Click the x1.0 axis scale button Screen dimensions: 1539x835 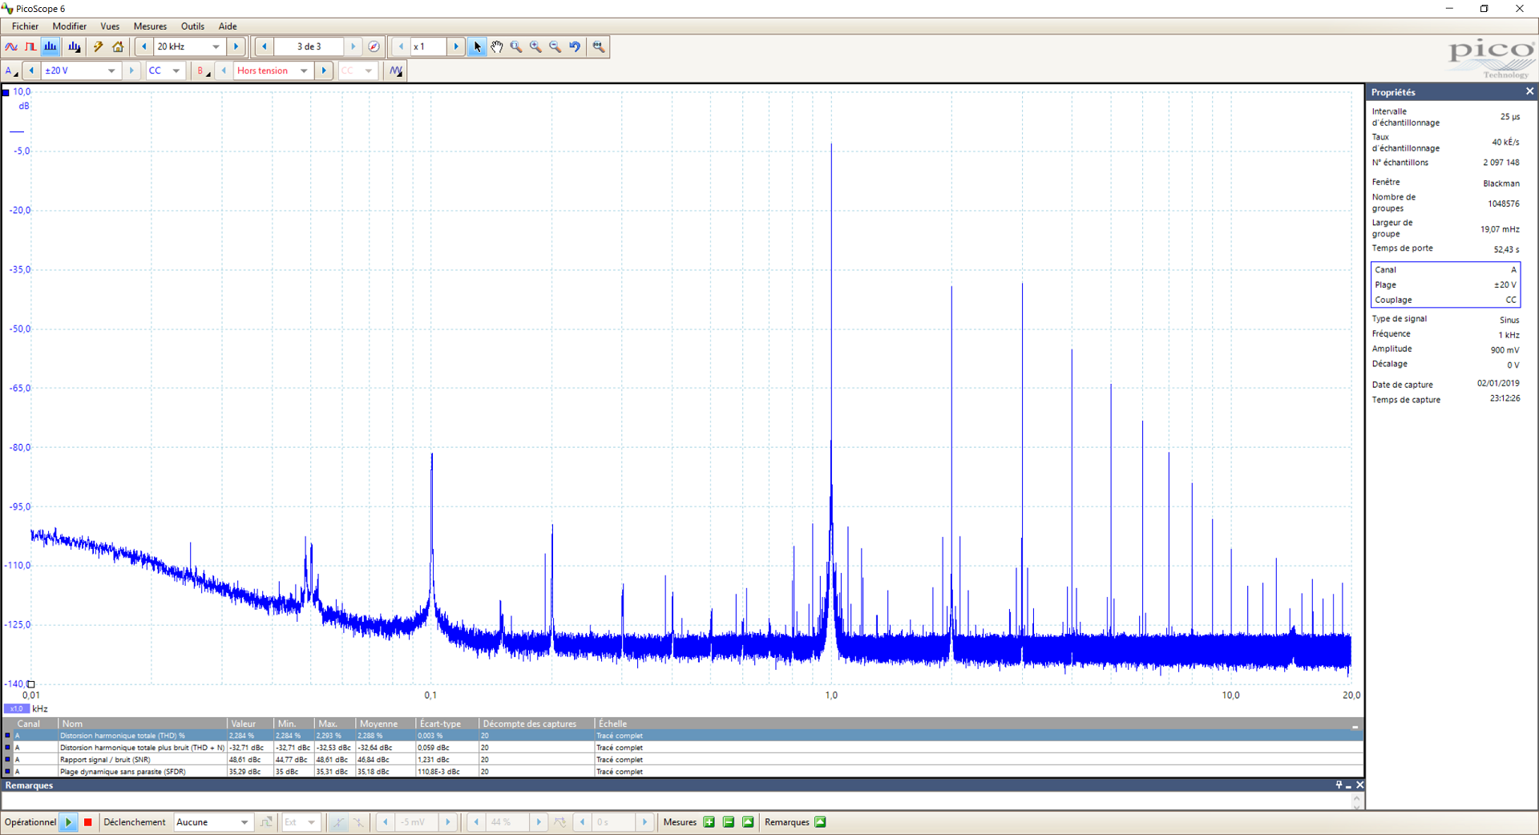[x=17, y=708]
